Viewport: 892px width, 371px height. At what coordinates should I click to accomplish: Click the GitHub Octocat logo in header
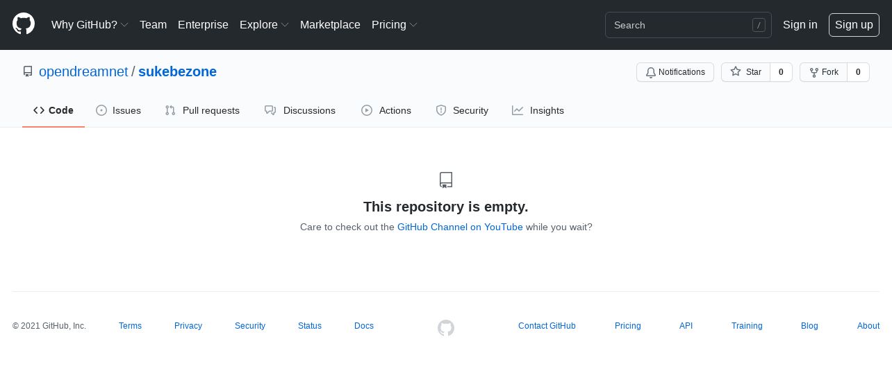(x=24, y=24)
